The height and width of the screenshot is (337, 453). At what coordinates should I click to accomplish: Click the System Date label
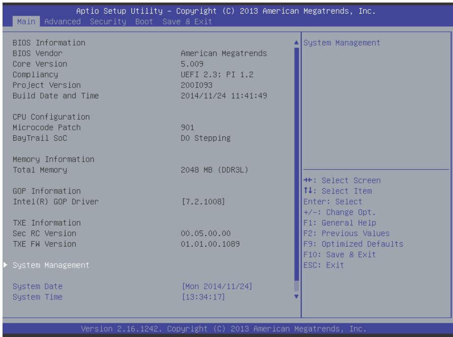38,286
